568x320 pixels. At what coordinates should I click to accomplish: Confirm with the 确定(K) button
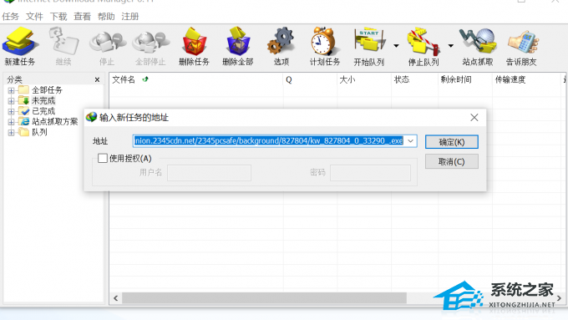(452, 142)
